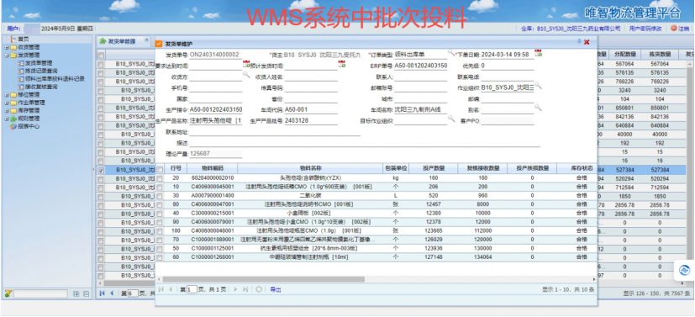Toggle select-all checkbox in dialog grid header
The width and height of the screenshot is (695, 317).
click(x=160, y=168)
